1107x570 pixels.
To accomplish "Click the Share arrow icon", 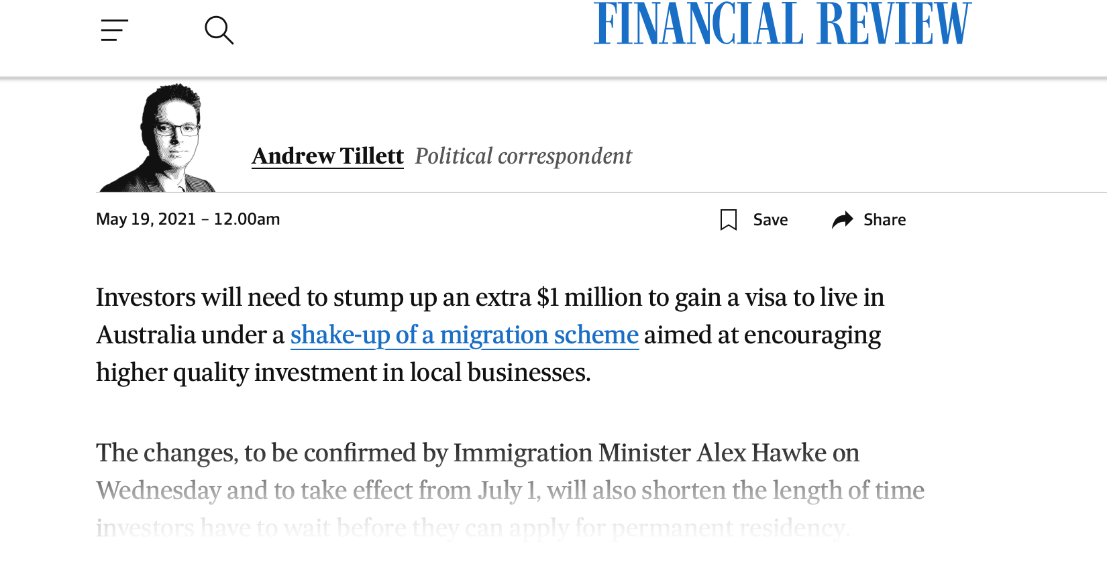I will point(842,220).
